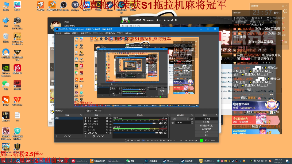Pop out the Audio Mixer dock panel
This screenshot has height=164, width=292.
[x=168, y=115]
